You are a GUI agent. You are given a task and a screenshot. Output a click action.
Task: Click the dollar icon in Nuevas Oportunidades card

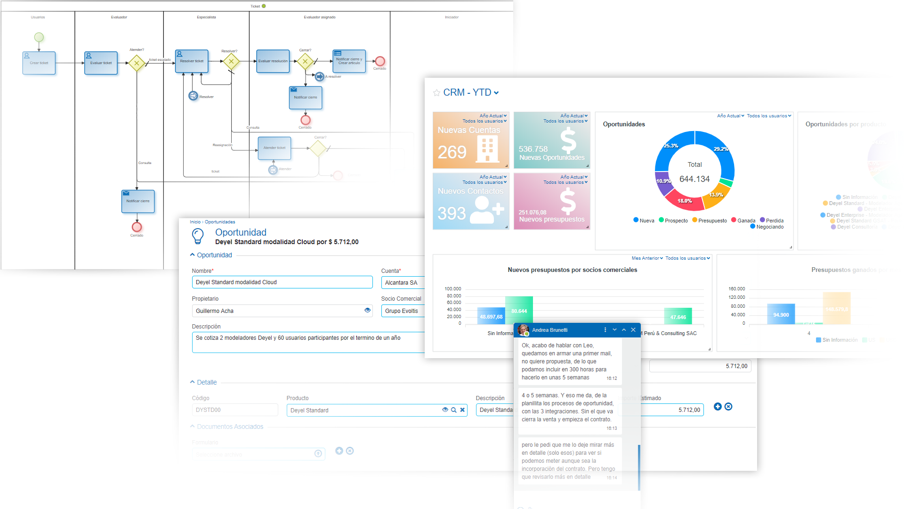(x=568, y=141)
